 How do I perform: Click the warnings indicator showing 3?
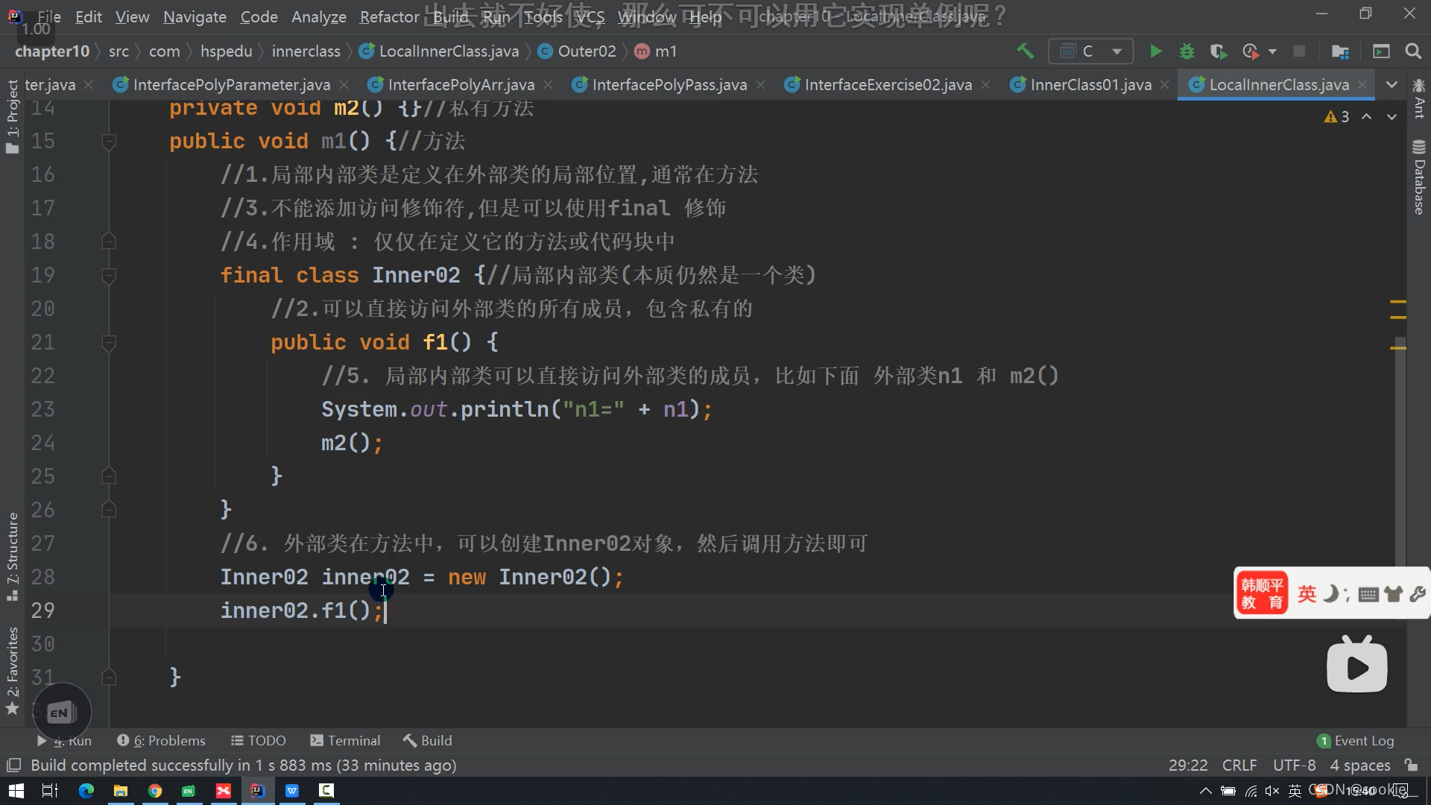(x=1337, y=117)
